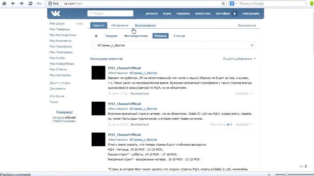Click Одобрить on the first post

[243, 93]
